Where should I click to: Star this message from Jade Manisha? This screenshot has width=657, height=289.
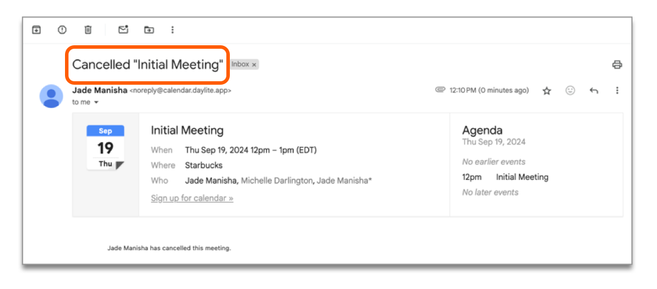tap(546, 91)
